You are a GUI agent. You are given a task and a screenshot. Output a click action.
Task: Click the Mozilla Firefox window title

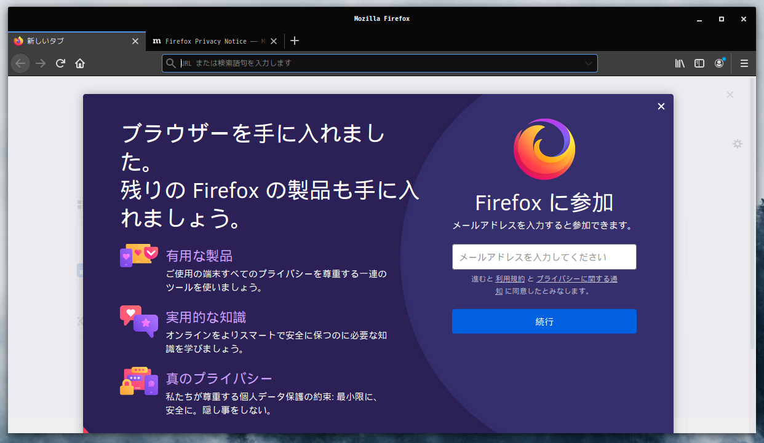click(382, 18)
